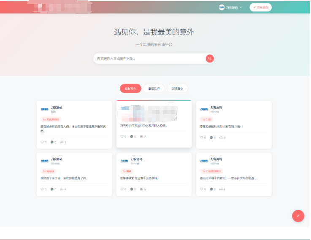The width and height of the screenshot is (311, 240).
Task: Like the post 我拯救了全世界
Action: click(x=42, y=189)
